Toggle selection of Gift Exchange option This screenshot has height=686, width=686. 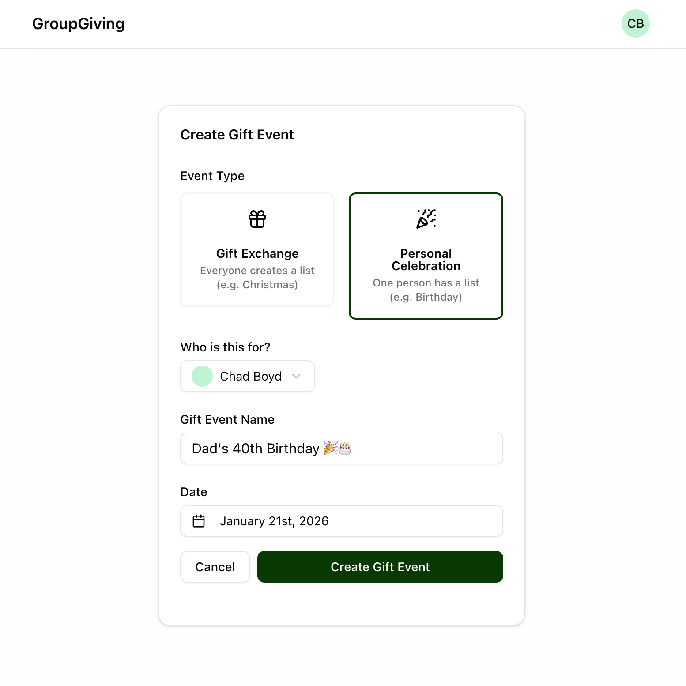point(257,250)
